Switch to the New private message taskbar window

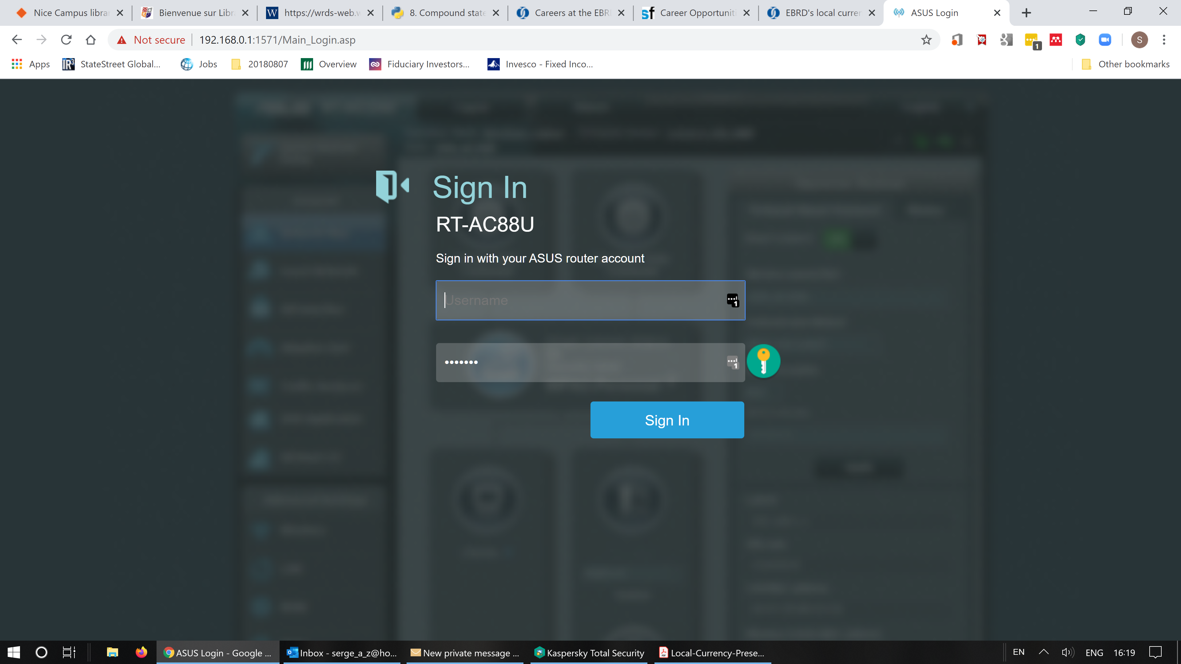(465, 653)
